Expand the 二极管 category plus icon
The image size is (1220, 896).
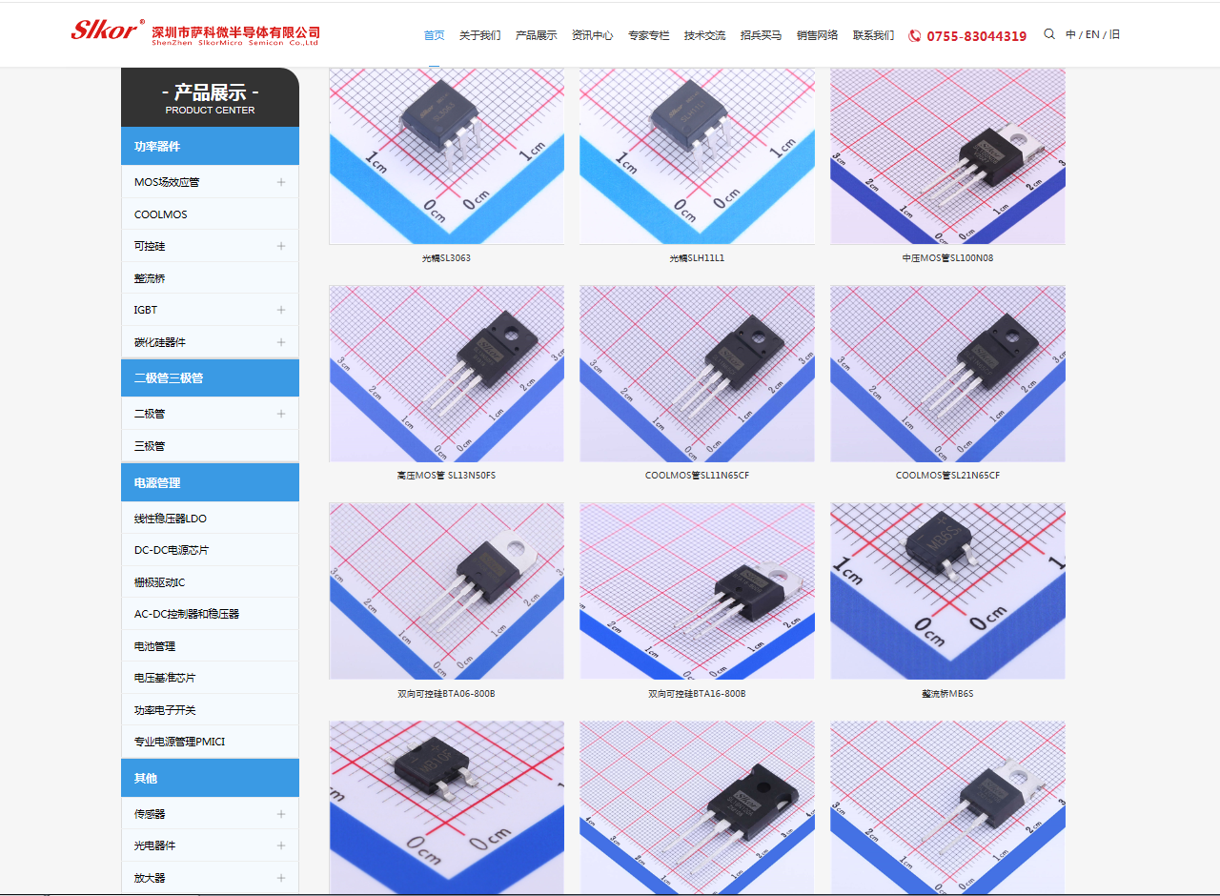281,414
